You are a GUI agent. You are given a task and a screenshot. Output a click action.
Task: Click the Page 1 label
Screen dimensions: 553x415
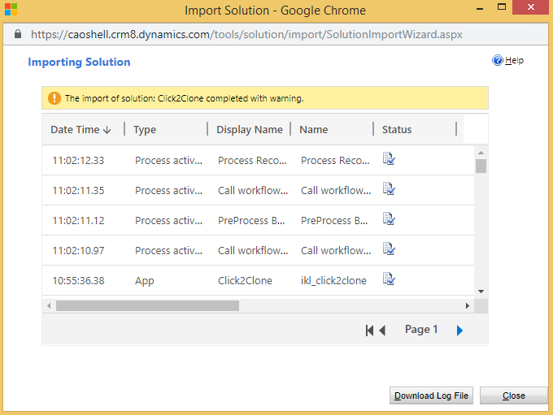421,330
